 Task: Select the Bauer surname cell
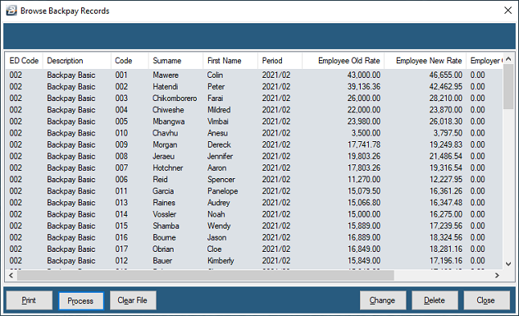tap(162, 261)
